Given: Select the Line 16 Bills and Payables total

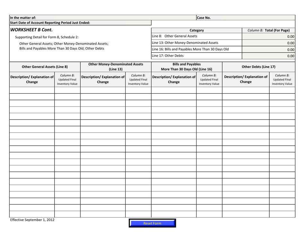Looking at the screenshot, I should click(x=268, y=49).
